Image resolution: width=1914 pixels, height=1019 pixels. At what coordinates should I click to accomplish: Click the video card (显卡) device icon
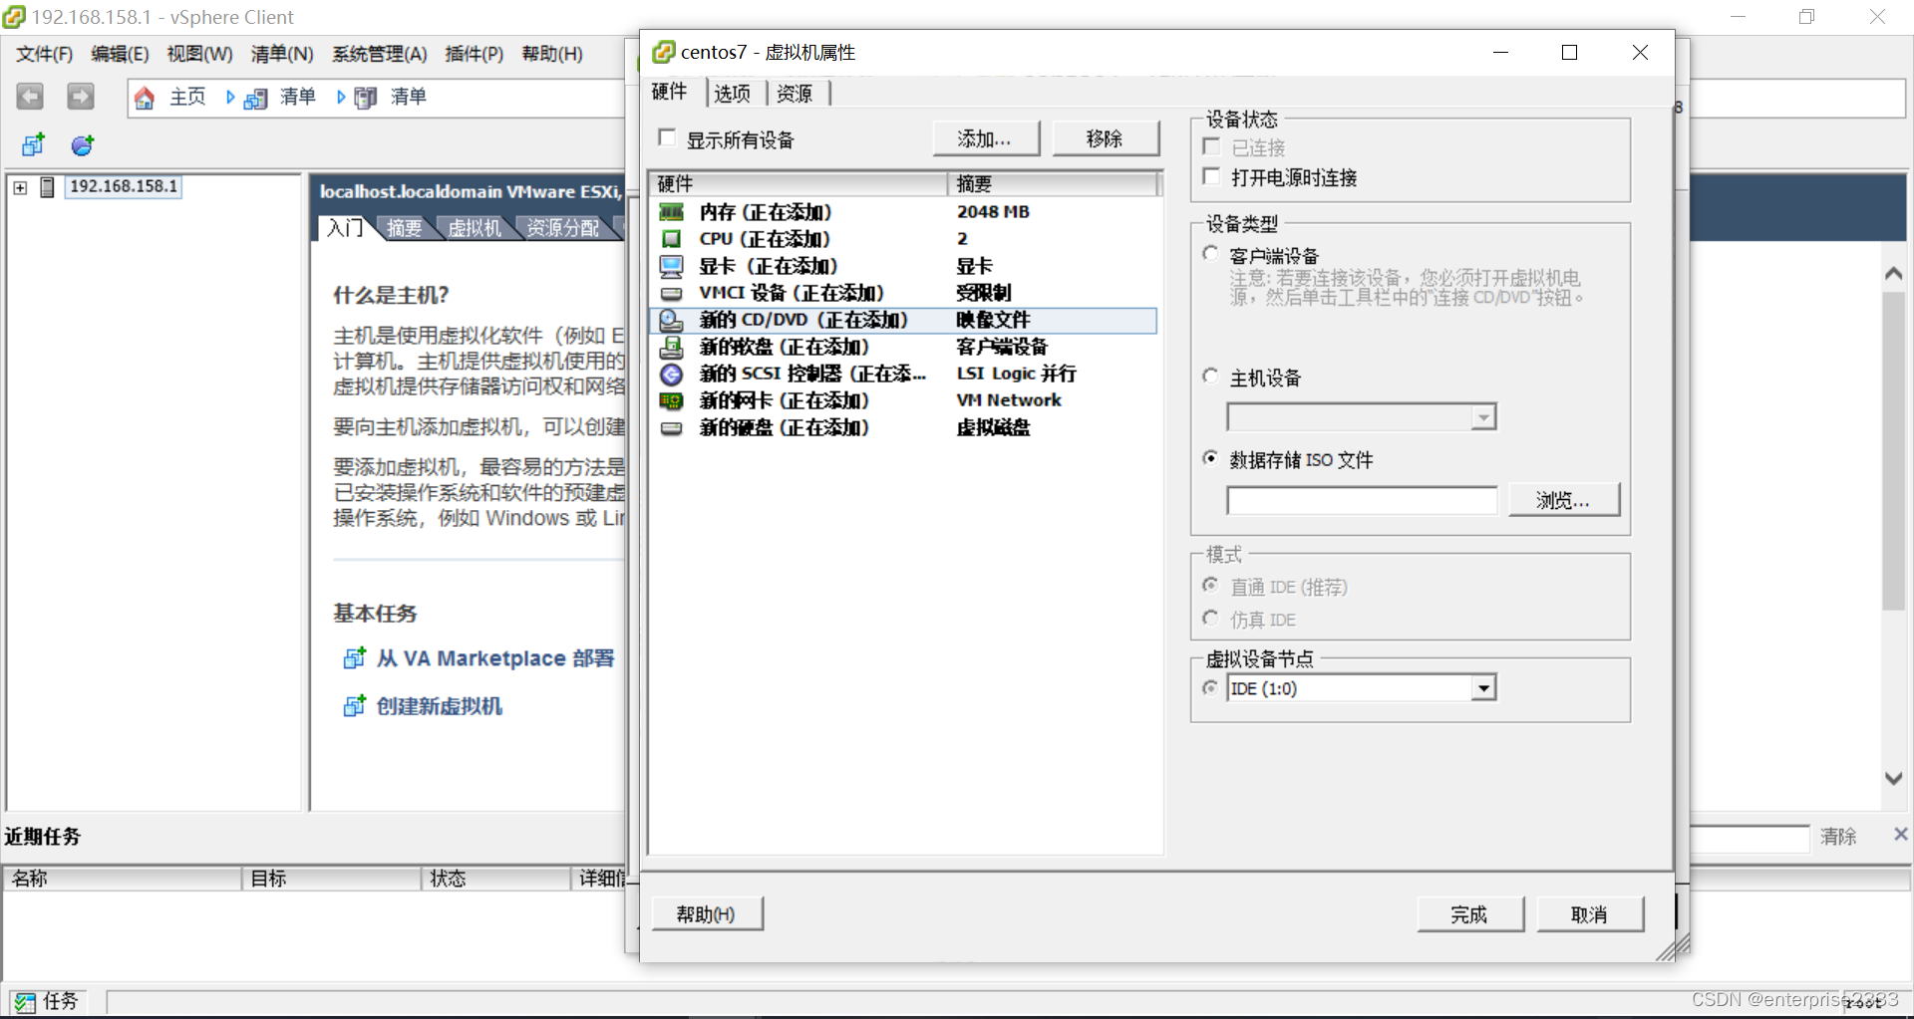672,266
